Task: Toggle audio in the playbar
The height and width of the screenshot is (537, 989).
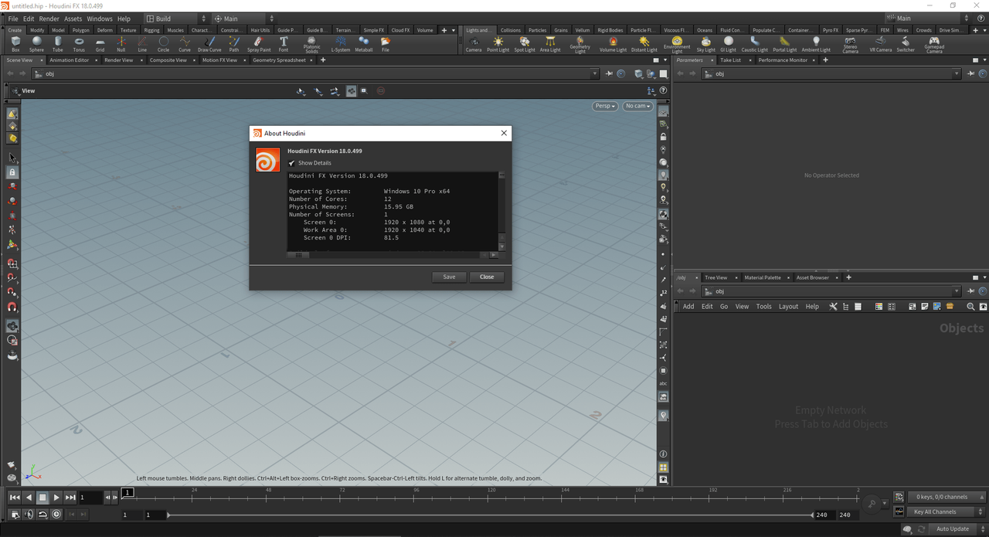Action: [29, 515]
